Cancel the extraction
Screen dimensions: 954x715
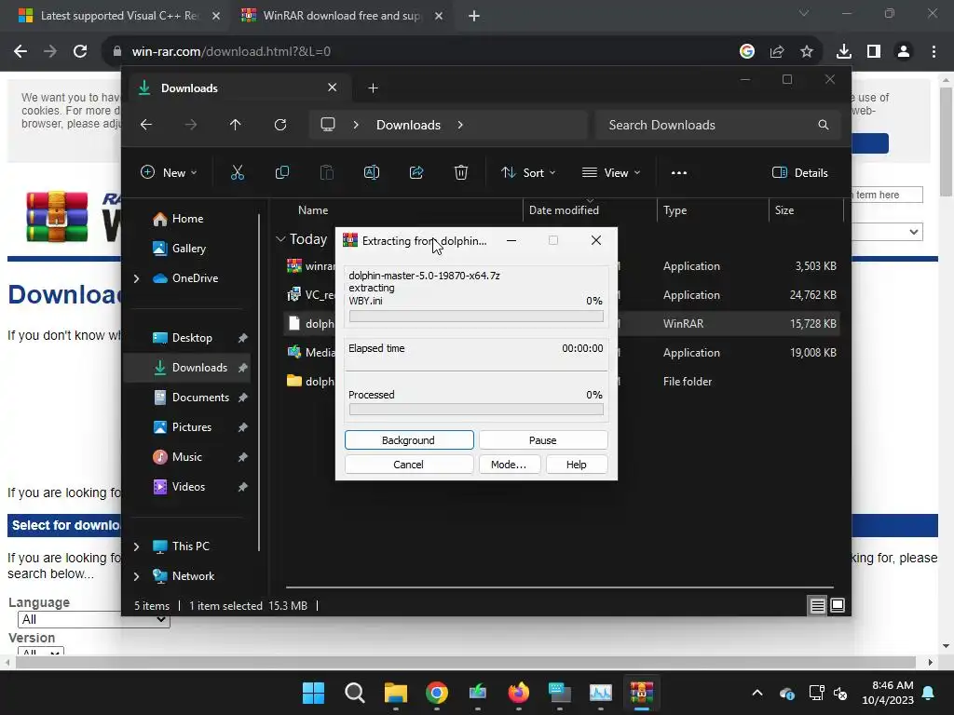(x=409, y=465)
